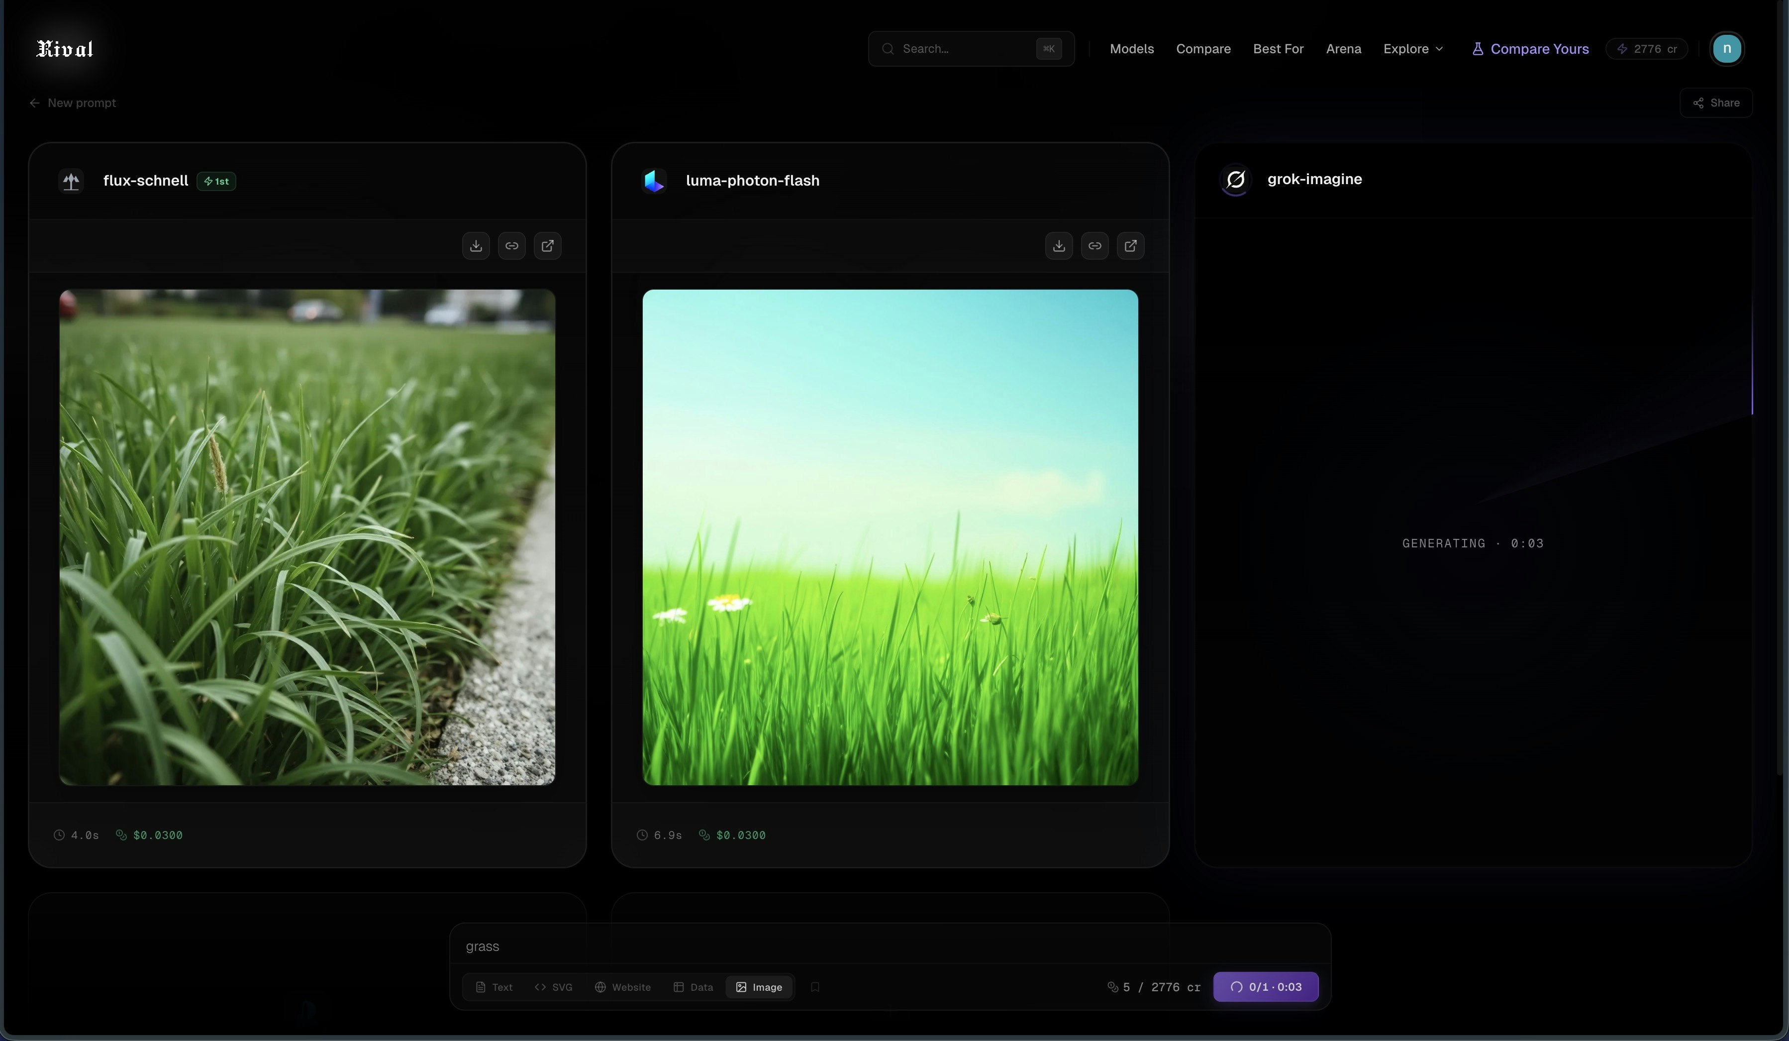Image resolution: width=1789 pixels, height=1041 pixels.
Task: Go to the Arena page
Action: [x=1343, y=49]
